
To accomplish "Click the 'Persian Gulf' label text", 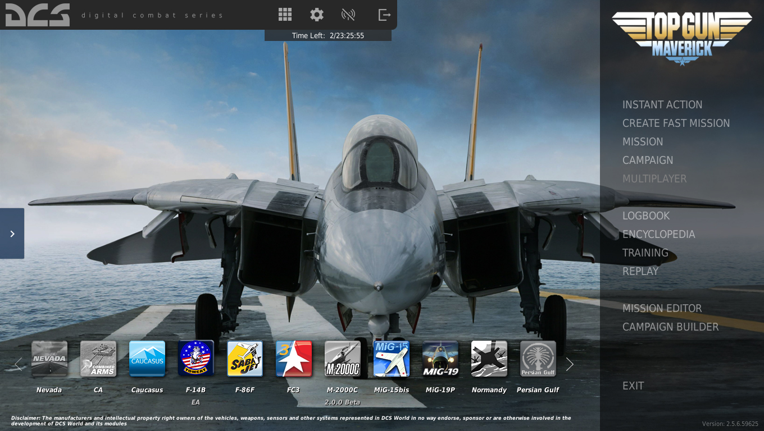I will 538,390.
